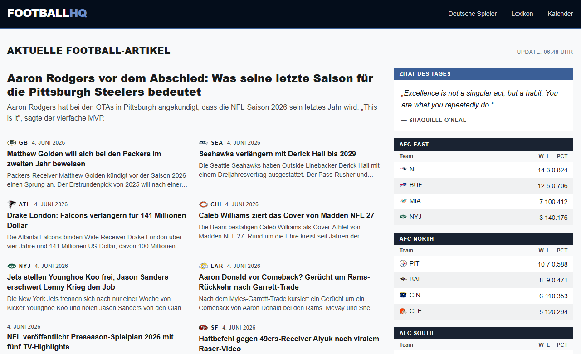This screenshot has width=581, height=354.
Task: Click the GB team tag
Action: (23, 143)
